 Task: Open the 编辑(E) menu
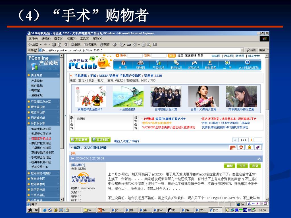46,39
